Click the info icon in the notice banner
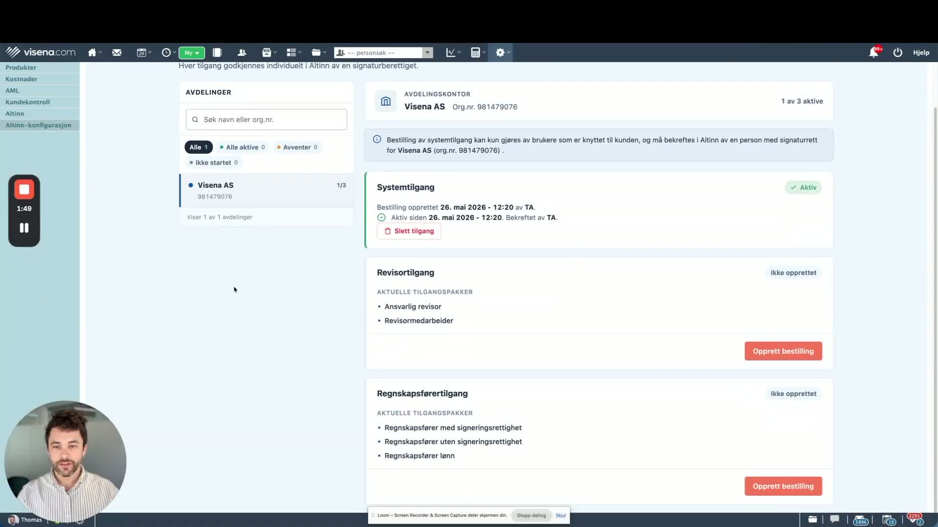This screenshot has width=938, height=527. [377, 140]
